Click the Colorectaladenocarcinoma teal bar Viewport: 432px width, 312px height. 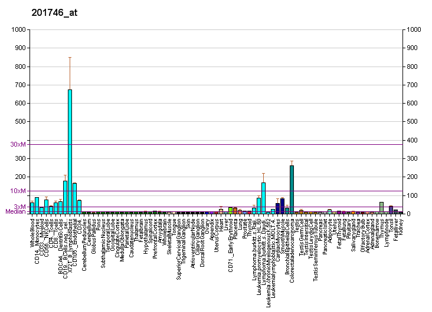tap(292, 190)
